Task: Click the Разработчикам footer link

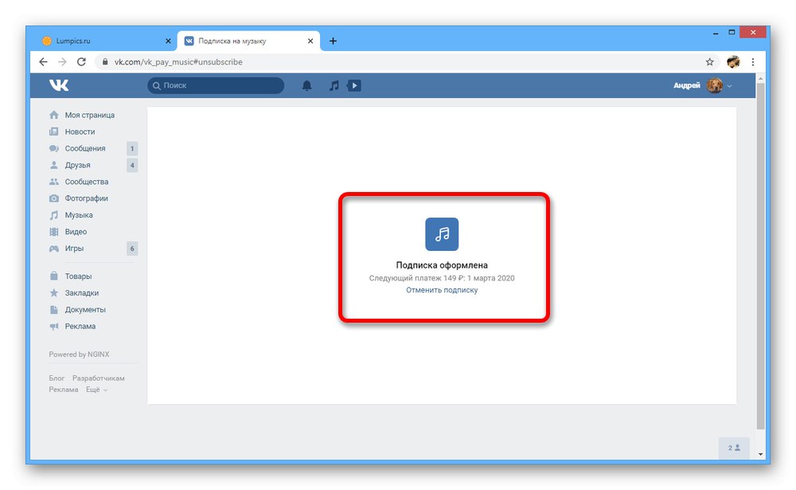Action: (99, 378)
